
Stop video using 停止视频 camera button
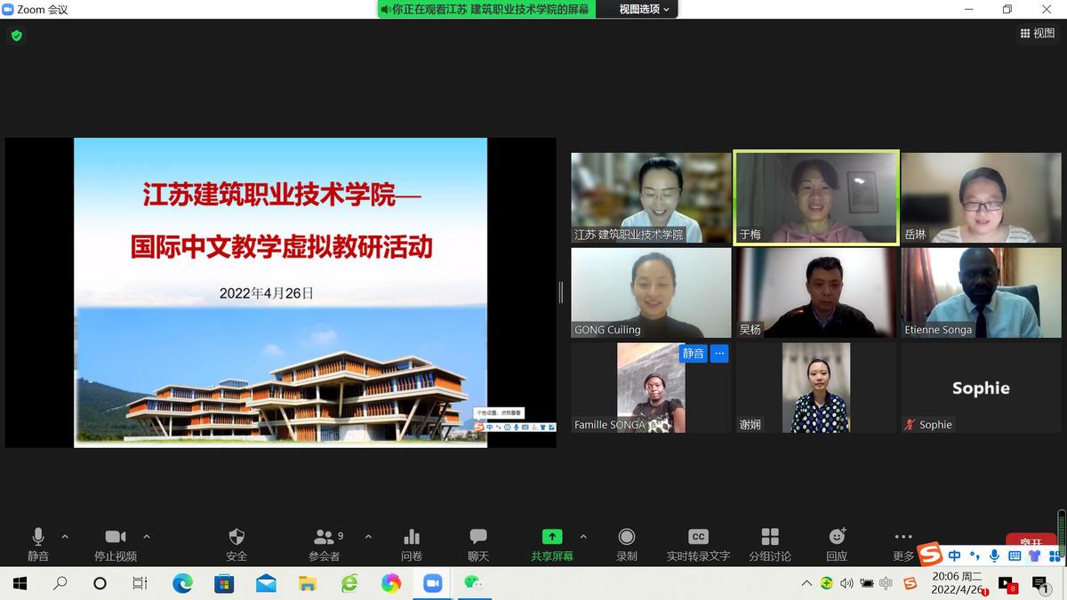pos(116,543)
